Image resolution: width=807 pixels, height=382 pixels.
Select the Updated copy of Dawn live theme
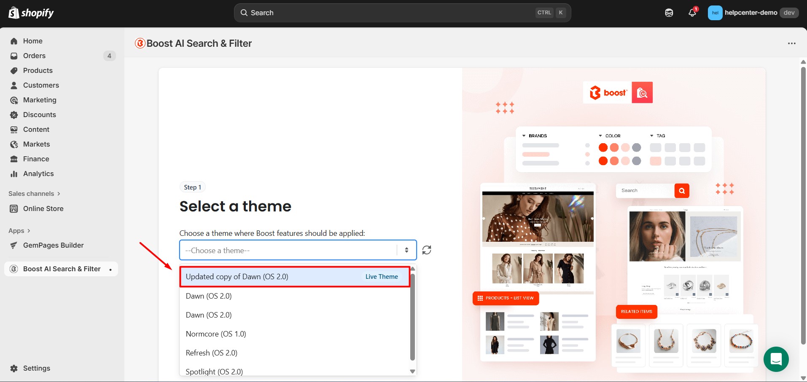coord(294,277)
